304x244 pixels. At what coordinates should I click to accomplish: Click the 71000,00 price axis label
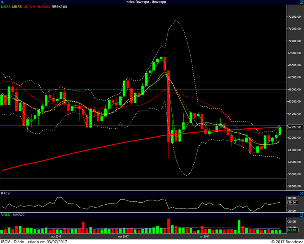pyautogui.click(x=295, y=29)
